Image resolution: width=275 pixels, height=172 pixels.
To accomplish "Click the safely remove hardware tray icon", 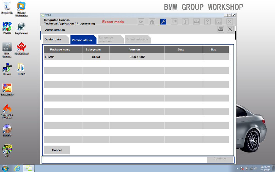I will coord(246,168).
